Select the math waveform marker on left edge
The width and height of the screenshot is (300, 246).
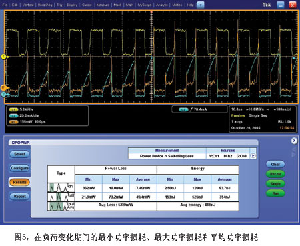[3, 87]
